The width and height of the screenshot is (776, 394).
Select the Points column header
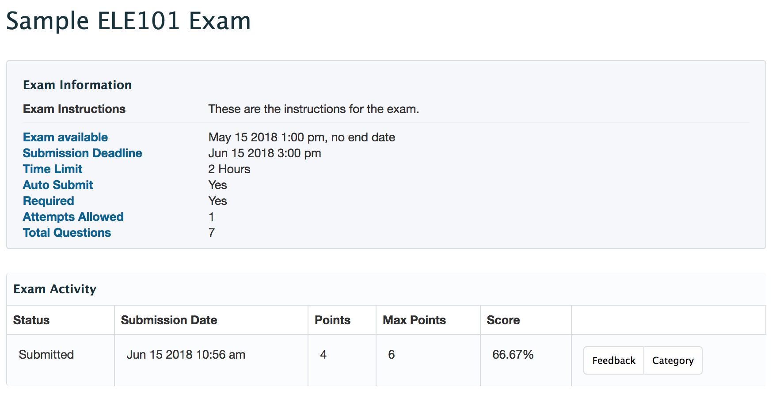click(x=332, y=320)
